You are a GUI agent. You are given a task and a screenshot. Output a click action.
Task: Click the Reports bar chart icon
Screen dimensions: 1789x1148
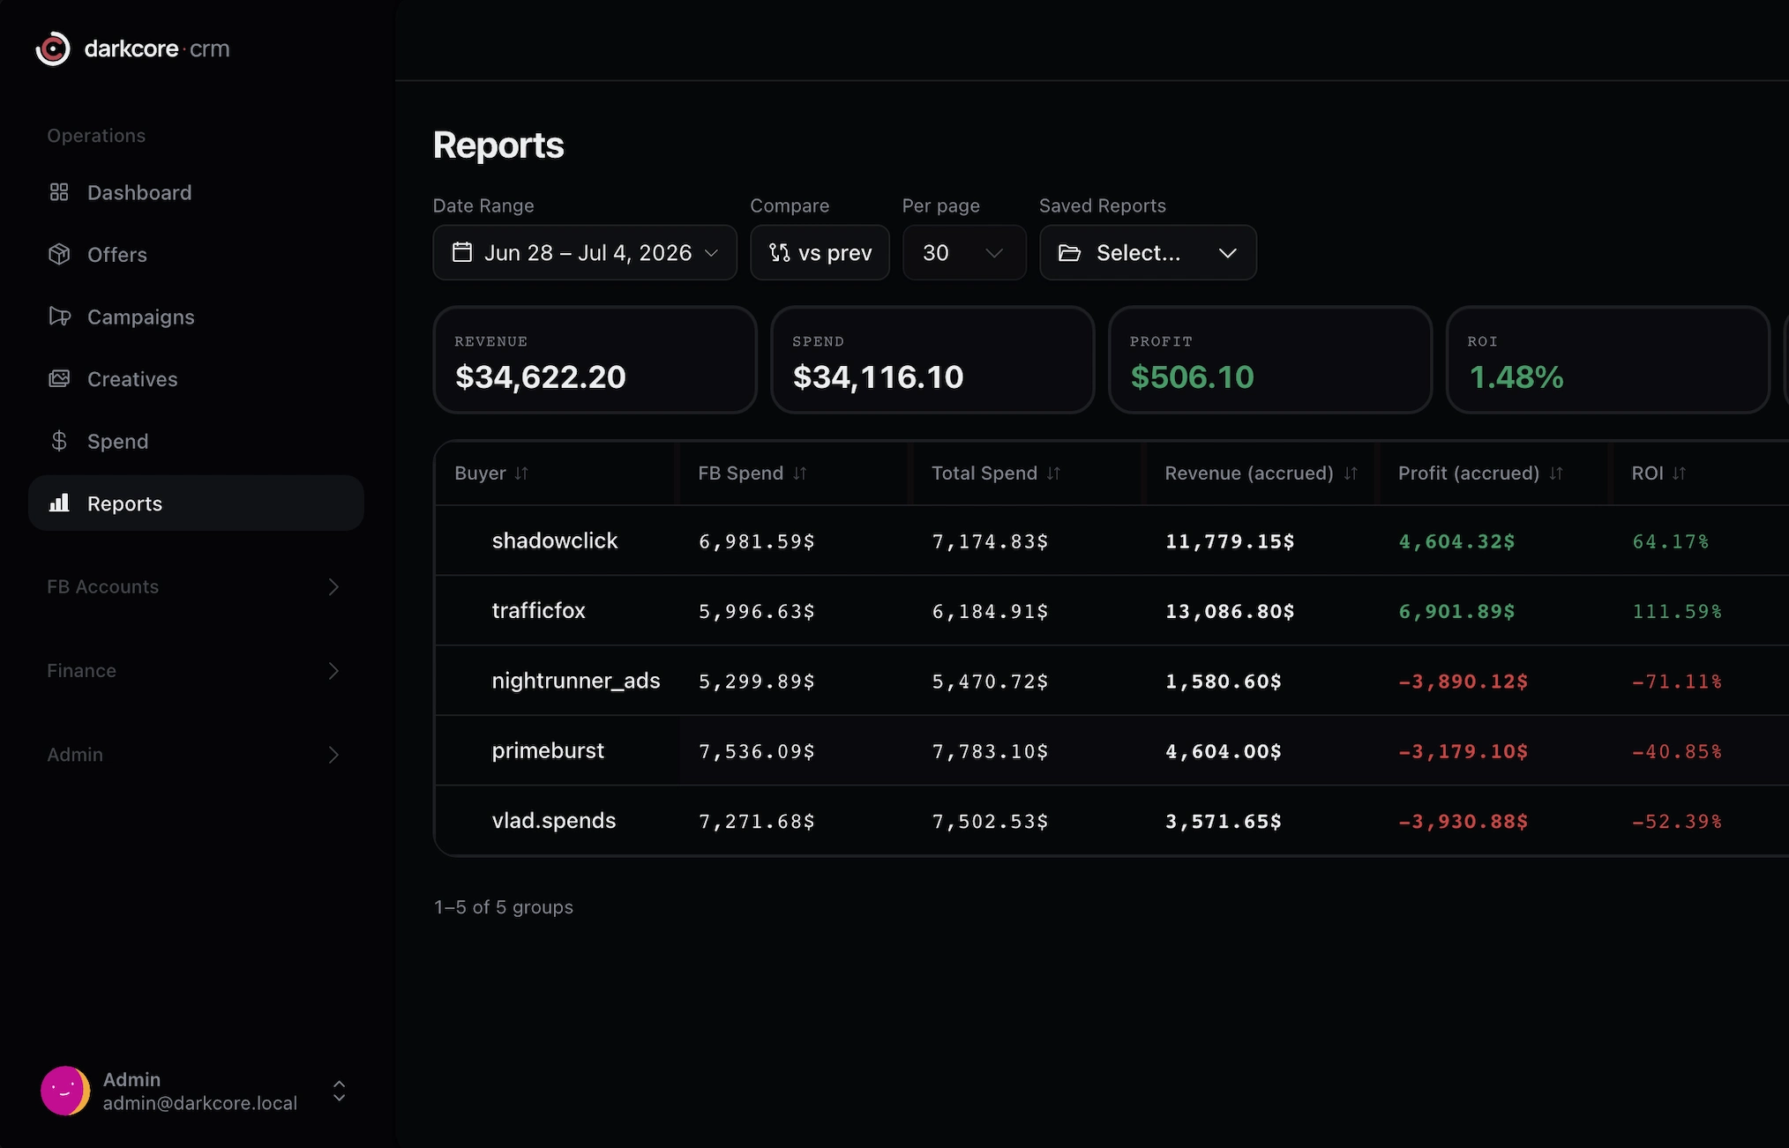pyautogui.click(x=59, y=503)
